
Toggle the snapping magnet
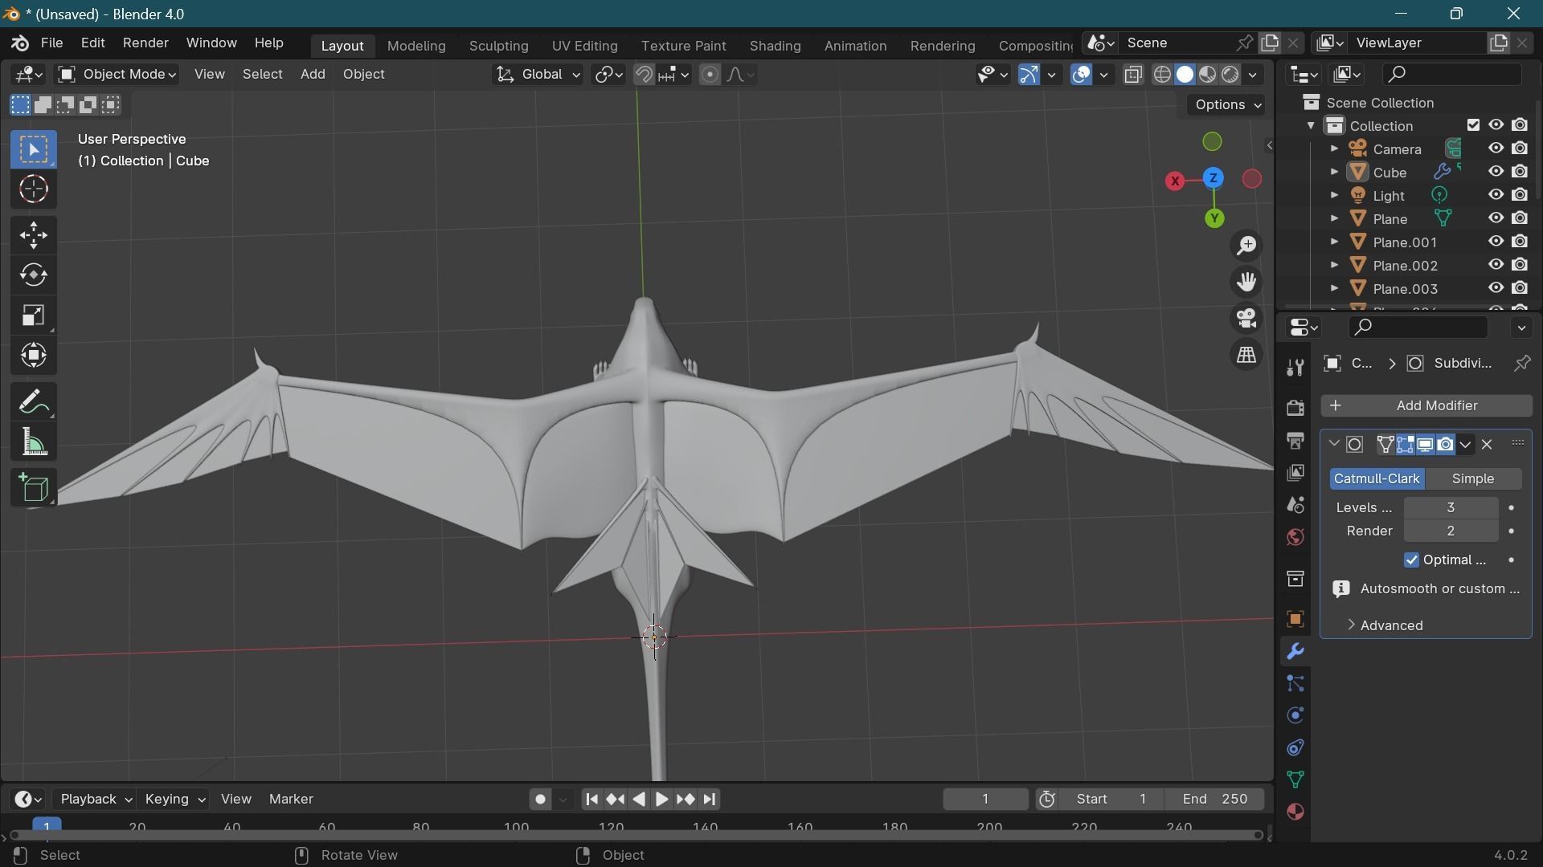[643, 75]
